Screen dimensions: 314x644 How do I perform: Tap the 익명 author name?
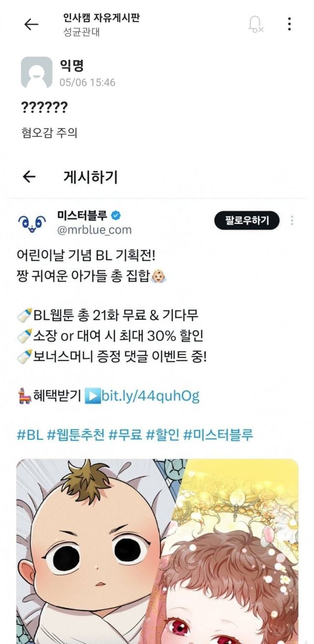[x=72, y=66]
